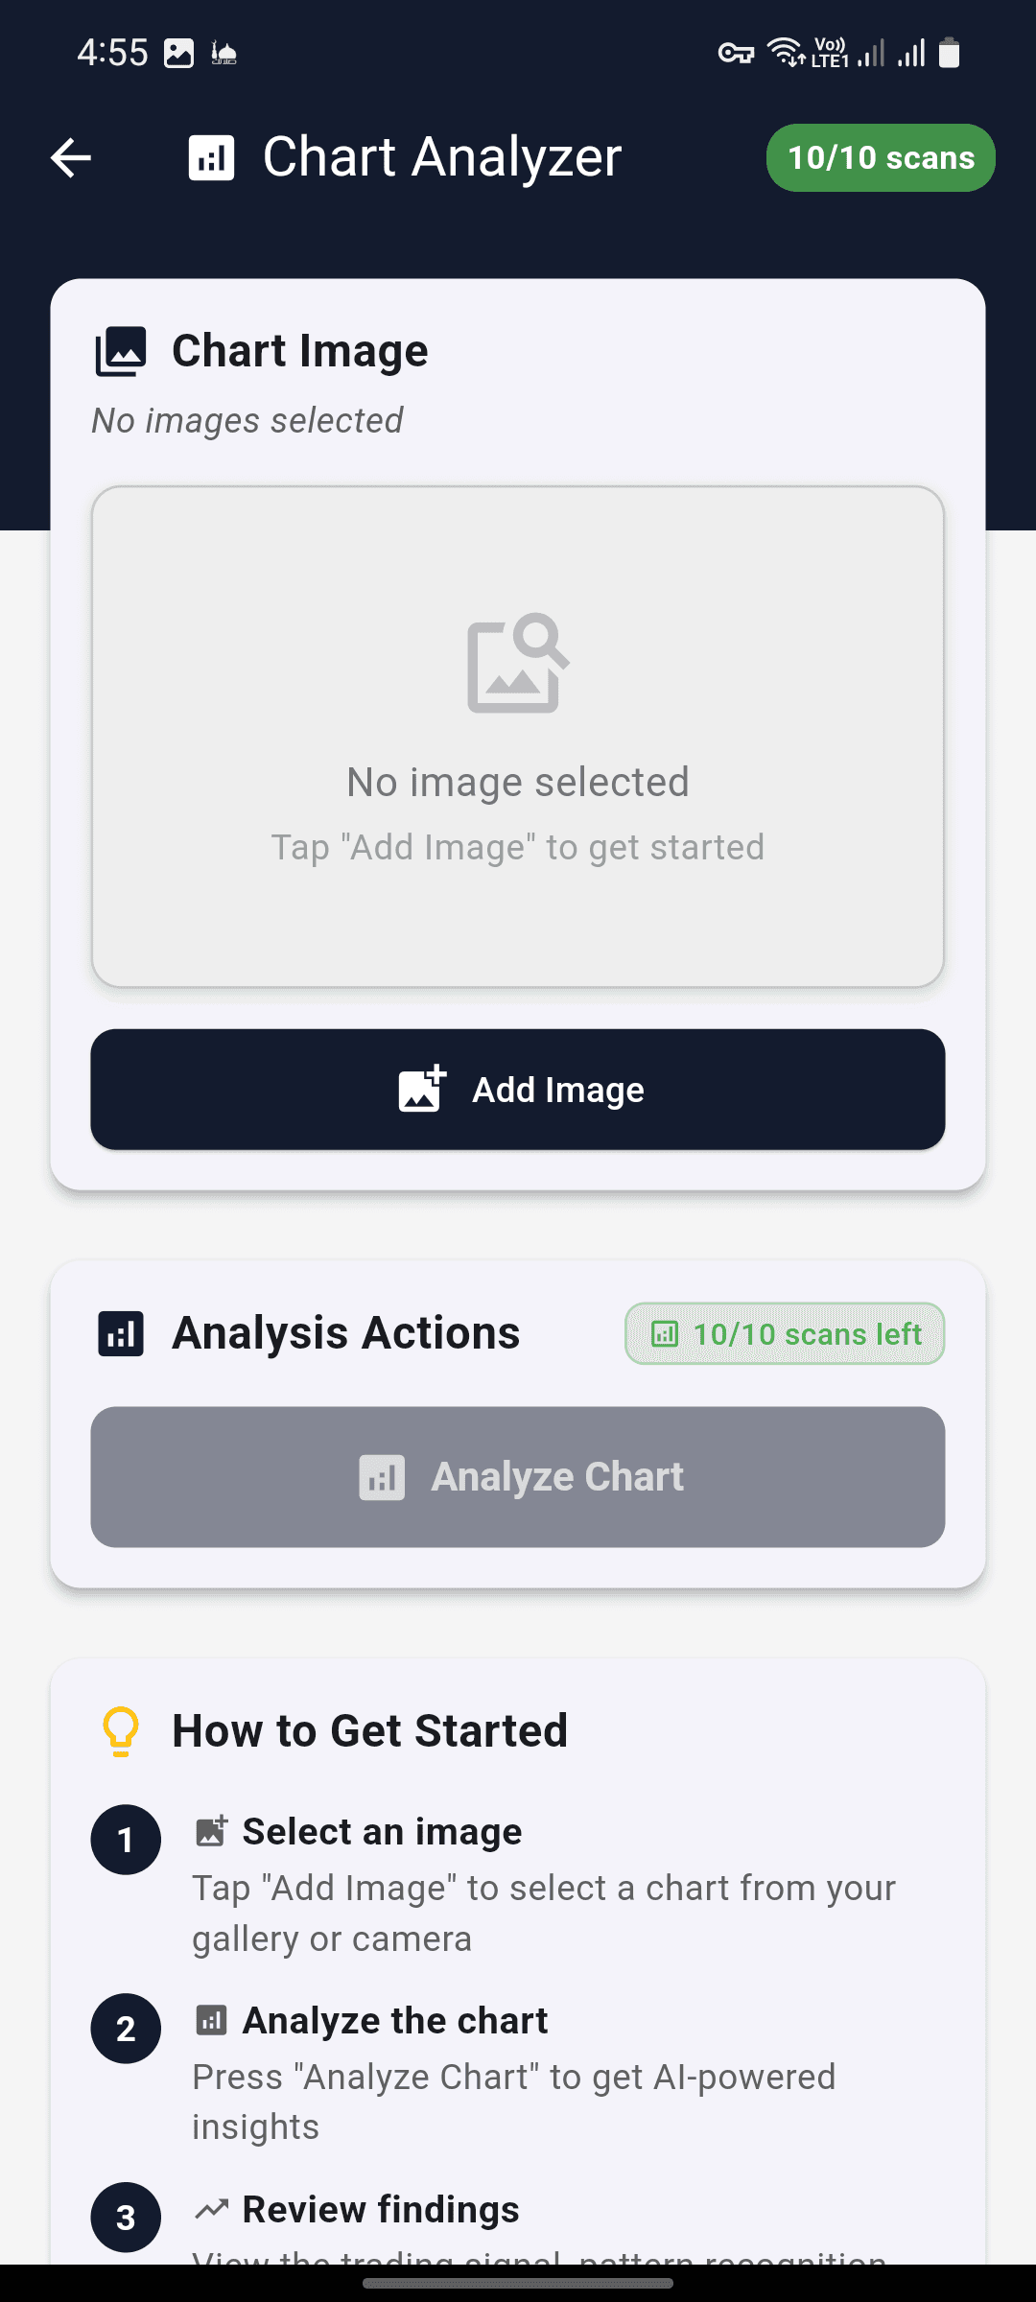
Task: Select the Chart Image panel icon
Action: 119,349
